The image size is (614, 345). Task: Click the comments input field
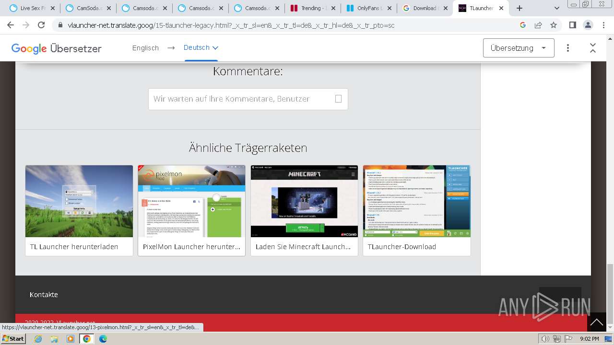pos(248,99)
